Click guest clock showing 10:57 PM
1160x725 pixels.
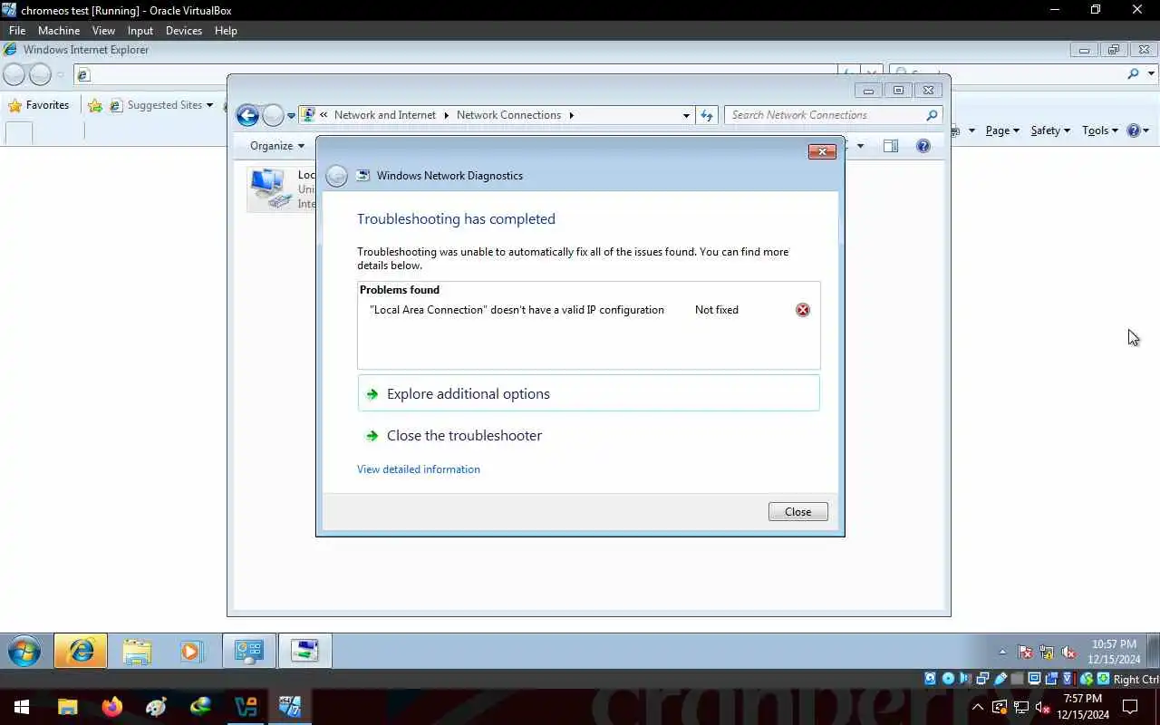(x=1114, y=652)
